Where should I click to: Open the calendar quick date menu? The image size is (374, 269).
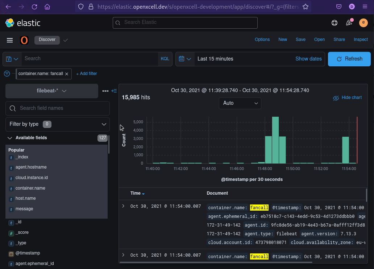[185, 59]
